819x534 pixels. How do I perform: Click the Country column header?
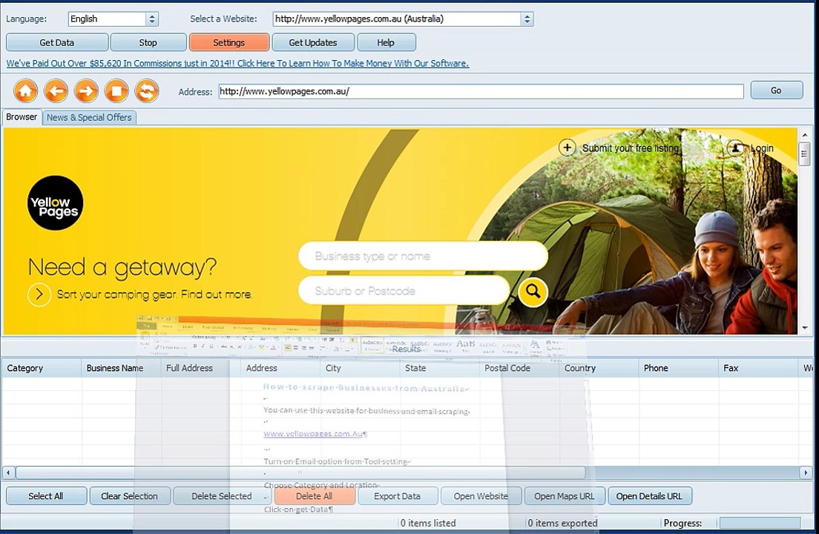pyautogui.click(x=599, y=368)
